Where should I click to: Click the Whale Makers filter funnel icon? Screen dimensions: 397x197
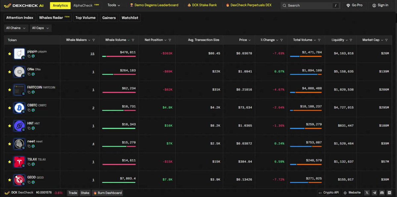tap(94, 40)
